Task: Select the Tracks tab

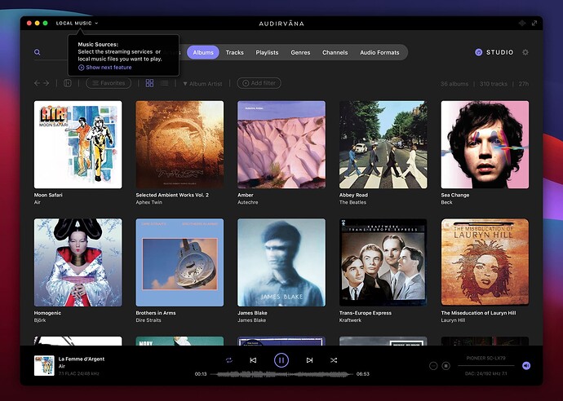Action: (234, 52)
